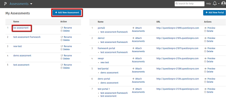This screenshot has width=226, height=101.
Task: Click Delete icon for new test assessment
Action: (x=62, y=49)
